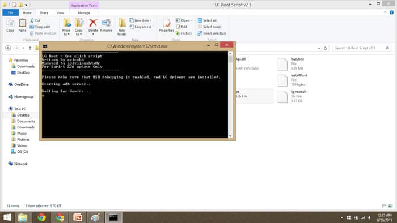Click the Paste shortcut command
Viewport: 397px width, 223px height.
43,33
